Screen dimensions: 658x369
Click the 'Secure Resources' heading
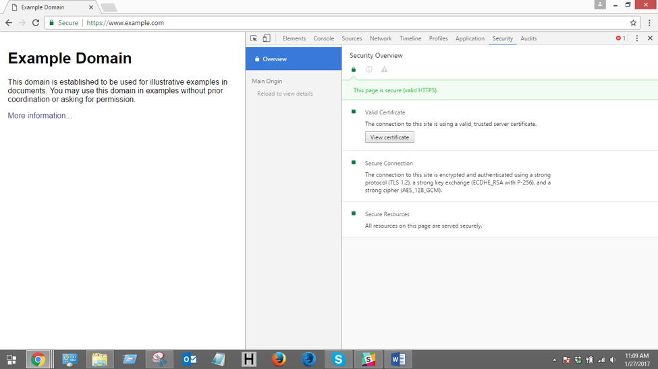tap(387, 214)
